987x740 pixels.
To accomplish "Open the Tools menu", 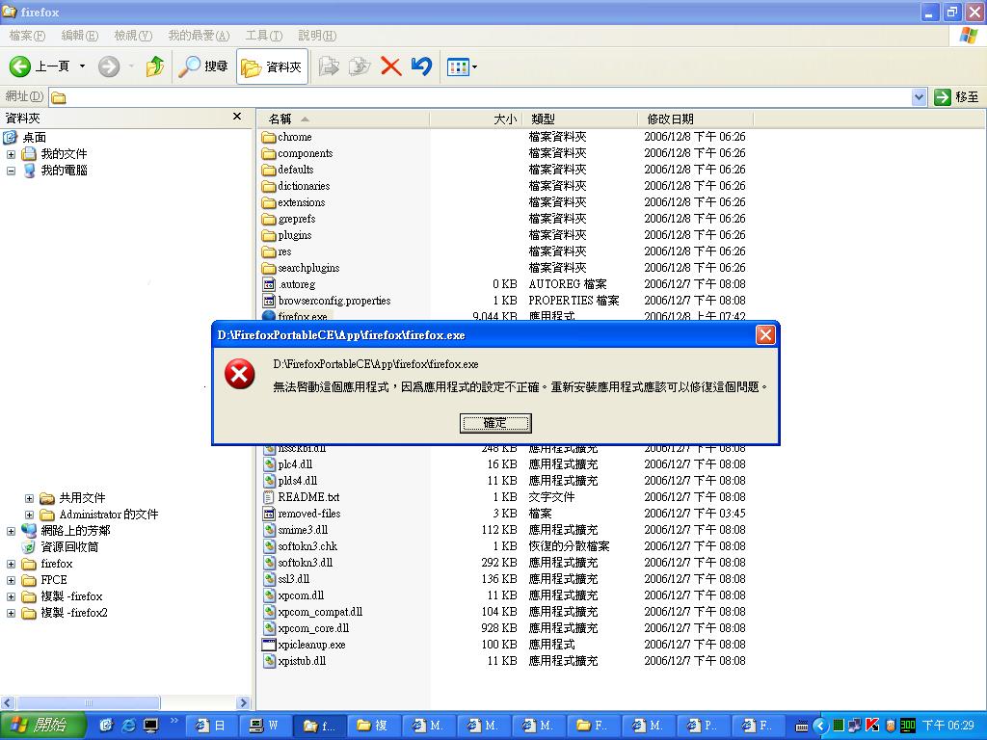I will [263, 36].
